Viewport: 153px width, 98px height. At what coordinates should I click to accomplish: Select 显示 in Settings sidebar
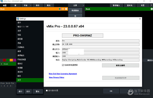(x=30, y=22)
